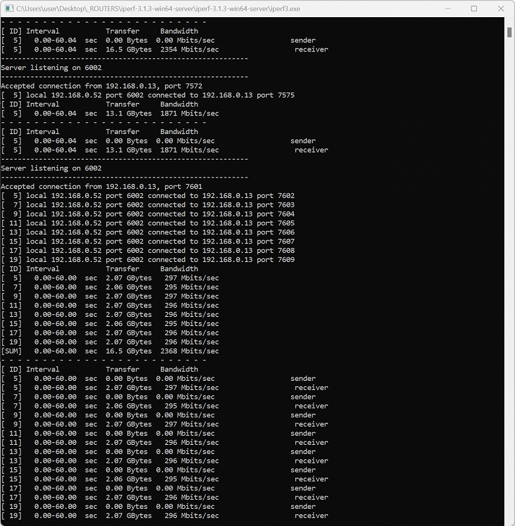Click 'Accepted connection from 192.168.0.13, port 7572' line
Screen dimensions: 515x526
pos(102,86)
